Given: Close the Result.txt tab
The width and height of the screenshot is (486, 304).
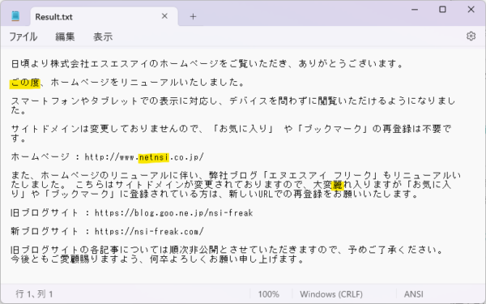Looking at the screenshot, I should click(x=164, y=16).
